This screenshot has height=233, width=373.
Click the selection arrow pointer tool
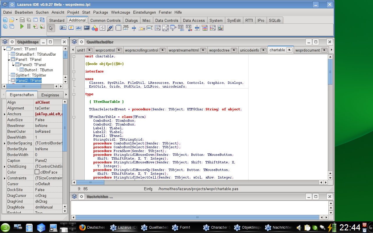pyautogui.click(x=51, y=28)
